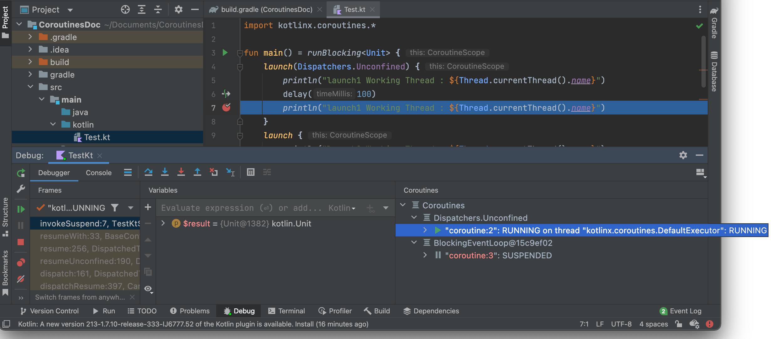Open the build.gradle (CoroutinesDoc) editor tab
The width and height of the screenshot is (771, 339).
(x=266, y=9)
